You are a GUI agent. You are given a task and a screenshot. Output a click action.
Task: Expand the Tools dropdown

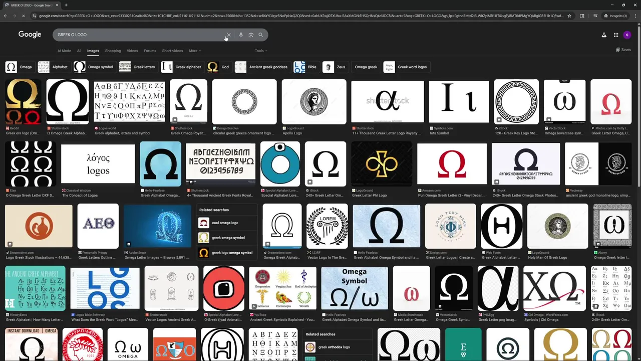[x=261, y=51]
